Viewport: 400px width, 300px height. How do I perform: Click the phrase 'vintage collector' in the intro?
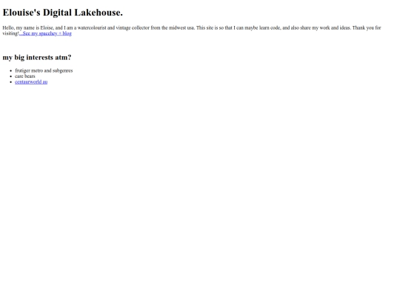pyautogui.click(x=133, y=28)
